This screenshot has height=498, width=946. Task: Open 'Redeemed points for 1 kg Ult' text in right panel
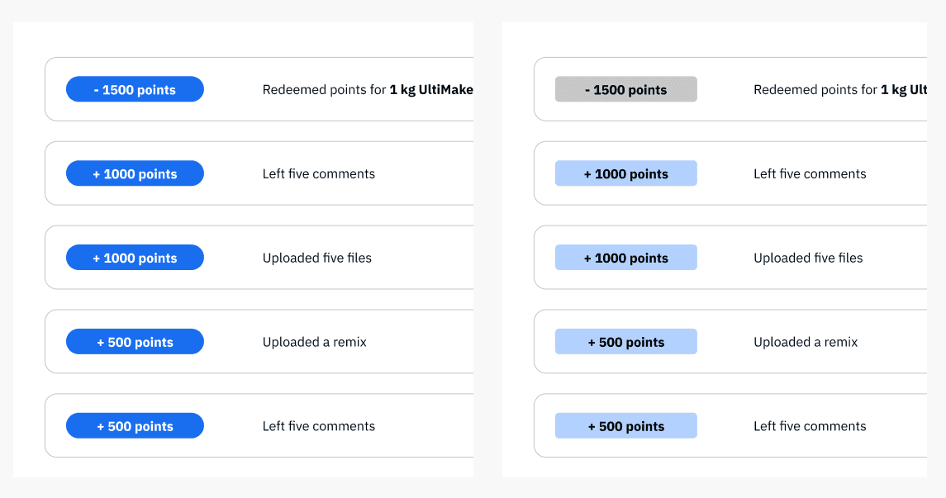840,90
